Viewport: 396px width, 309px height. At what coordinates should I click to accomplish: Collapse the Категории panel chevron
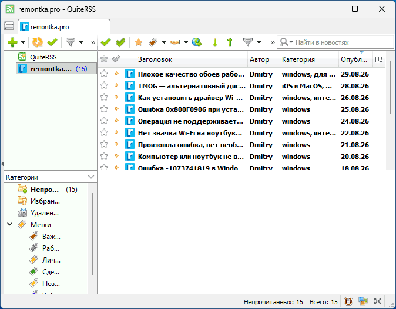[91, 177]
